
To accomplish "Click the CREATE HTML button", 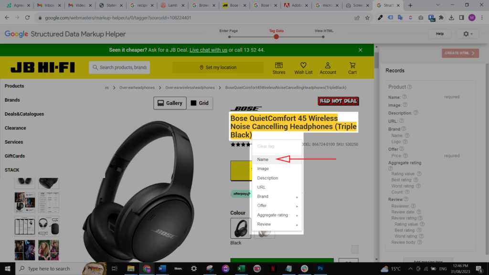I will (x=460, y=53).
